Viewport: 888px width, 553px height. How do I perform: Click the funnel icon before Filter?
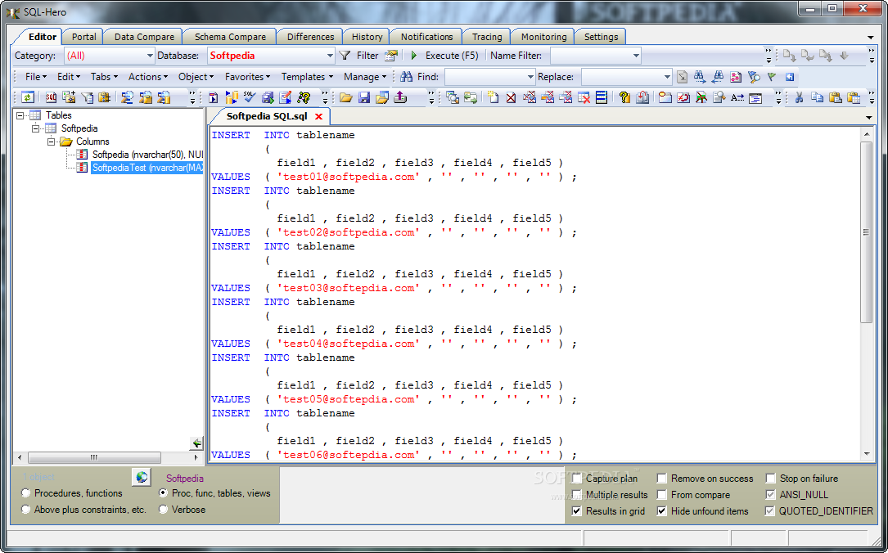point(345,56)
